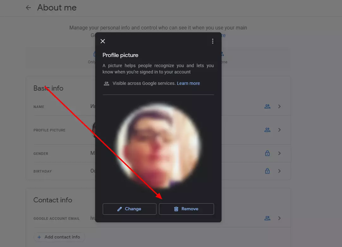Click the lock icon in Gender row

point(267,153)
